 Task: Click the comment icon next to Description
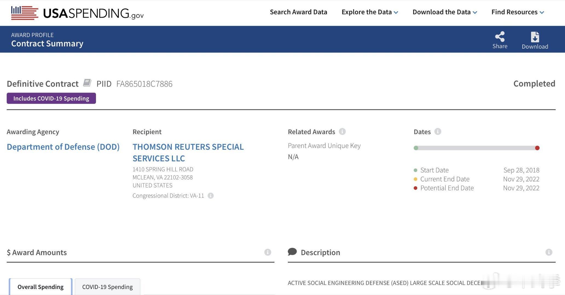292,251
